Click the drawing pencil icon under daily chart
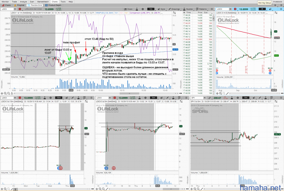This screenshot has height=191, width=284. 227,93
